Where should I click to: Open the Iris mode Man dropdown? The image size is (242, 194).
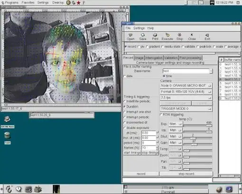pos(176,130)
